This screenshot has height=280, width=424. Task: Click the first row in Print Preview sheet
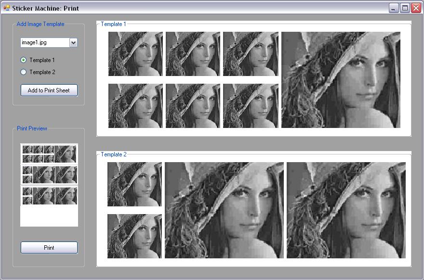click(49, 154)
